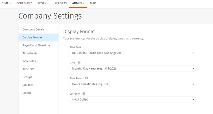Open the Time Totals dropdown
This screenshot has height=114, width=213.
[132, 84]
